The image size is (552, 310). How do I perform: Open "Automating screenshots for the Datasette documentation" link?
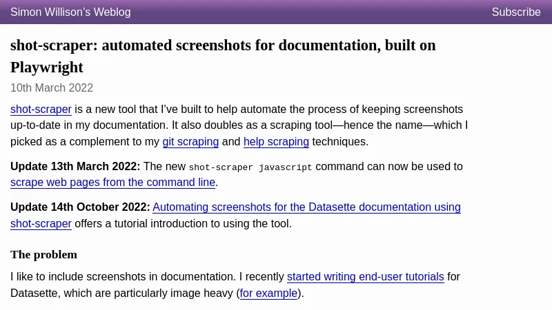tap(306, 207)
